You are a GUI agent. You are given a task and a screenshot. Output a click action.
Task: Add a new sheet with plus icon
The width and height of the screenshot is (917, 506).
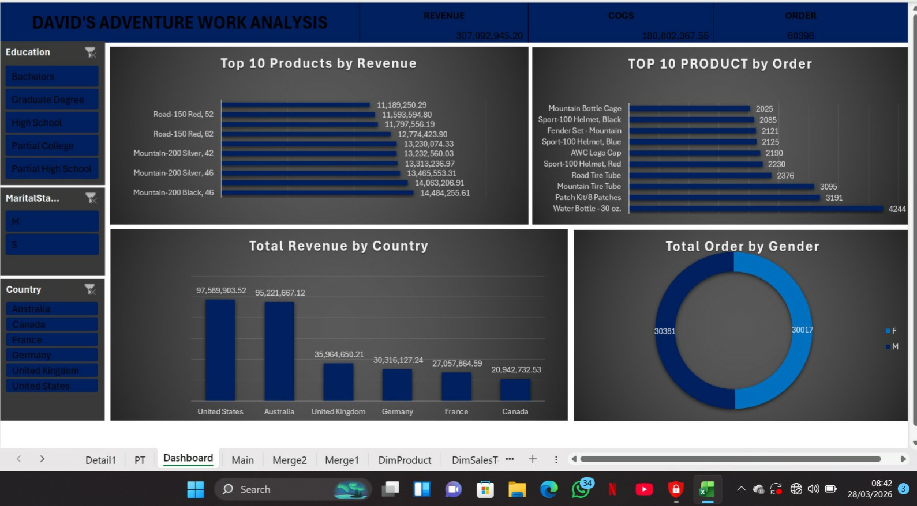pyautogui.click(x=533, y=459)
